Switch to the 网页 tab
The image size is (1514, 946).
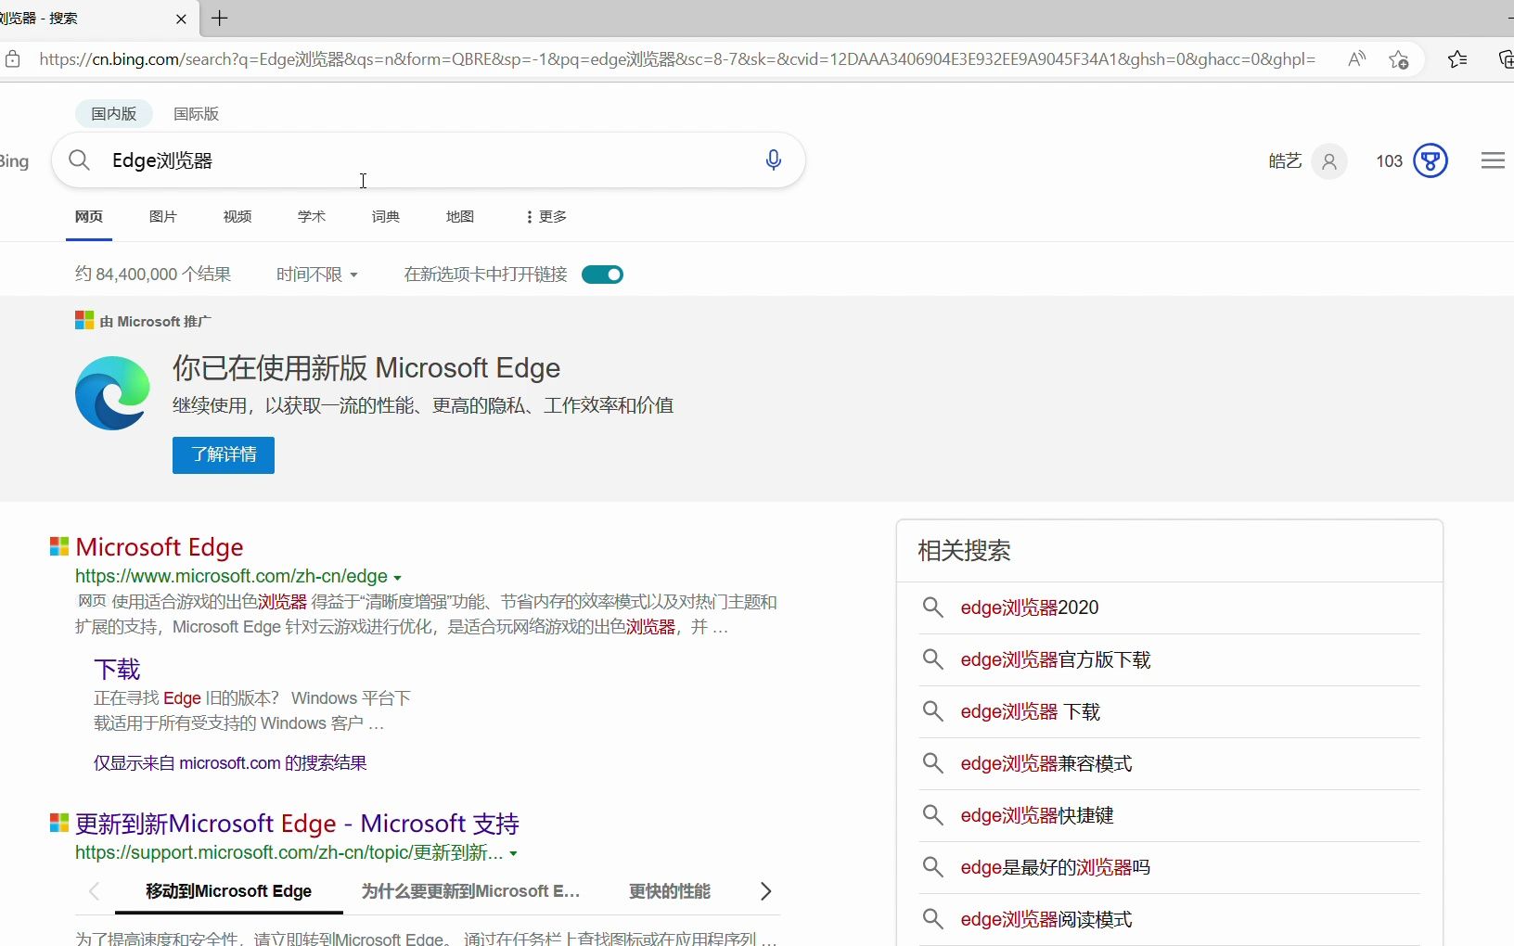[89, 216]
